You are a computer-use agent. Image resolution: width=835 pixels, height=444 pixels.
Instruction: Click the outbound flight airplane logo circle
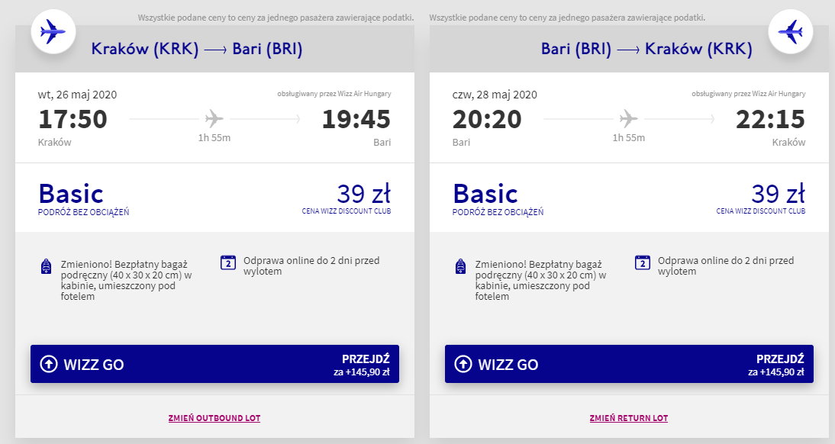click(x=53, y=32)
